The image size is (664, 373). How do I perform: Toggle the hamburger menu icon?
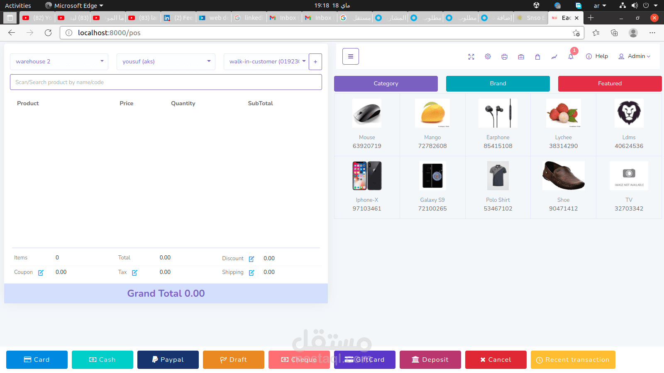(x=351, y=56)
